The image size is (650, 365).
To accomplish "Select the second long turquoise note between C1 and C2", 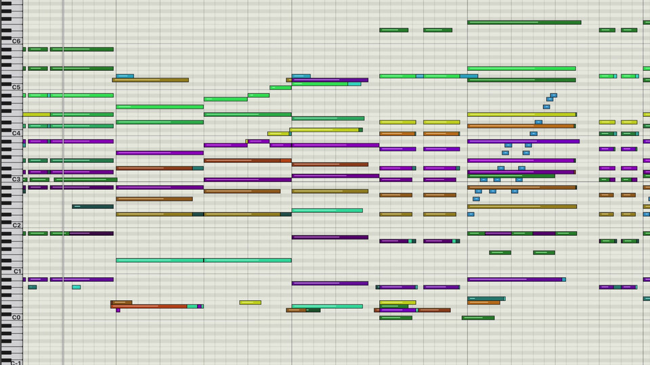I will (248, 260).
